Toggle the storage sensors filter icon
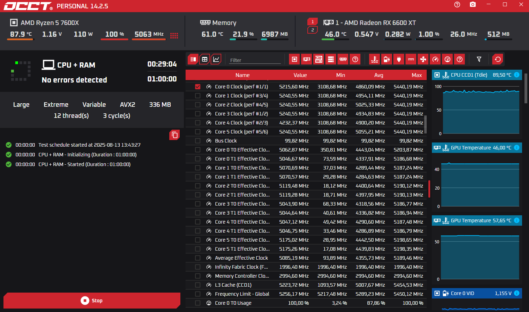The width and height of the screenshot is (529, 312). (331, 59)
